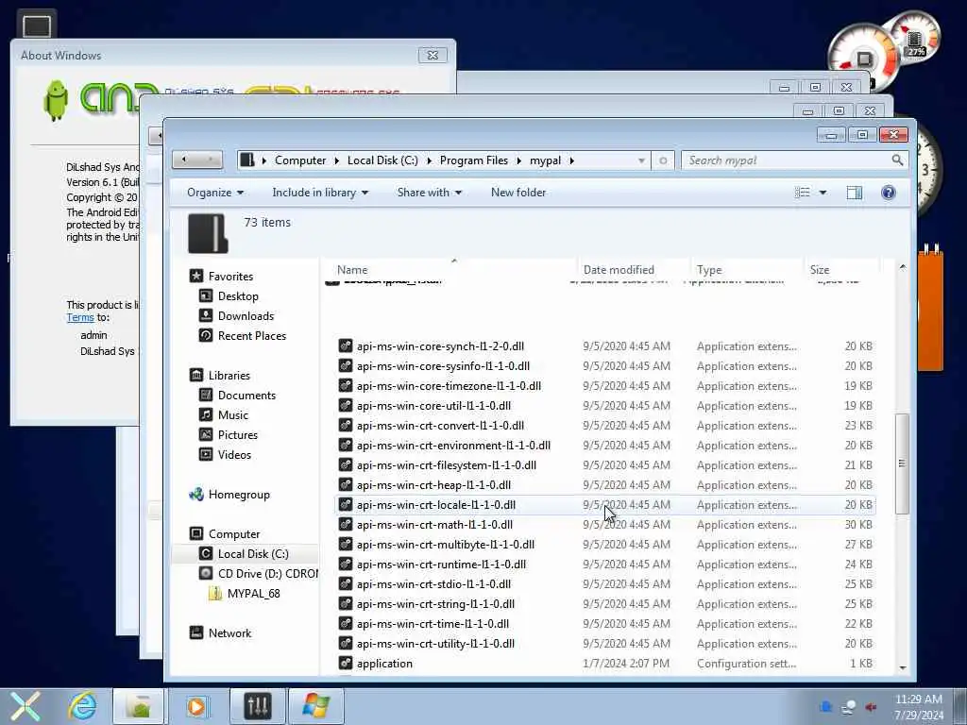Select Local Disk (C:) in navigation pane
Image resolution: width=967 pixels, height=725 pixels.
tap(253, 553)
